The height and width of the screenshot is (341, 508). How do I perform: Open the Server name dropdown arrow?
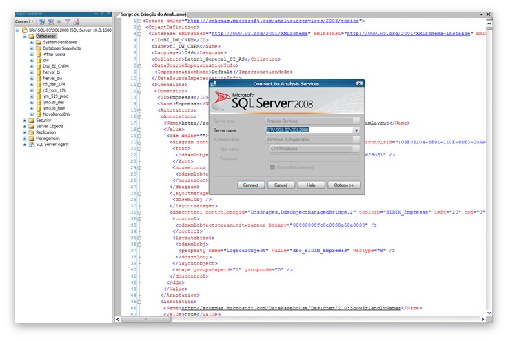[356, 130]
